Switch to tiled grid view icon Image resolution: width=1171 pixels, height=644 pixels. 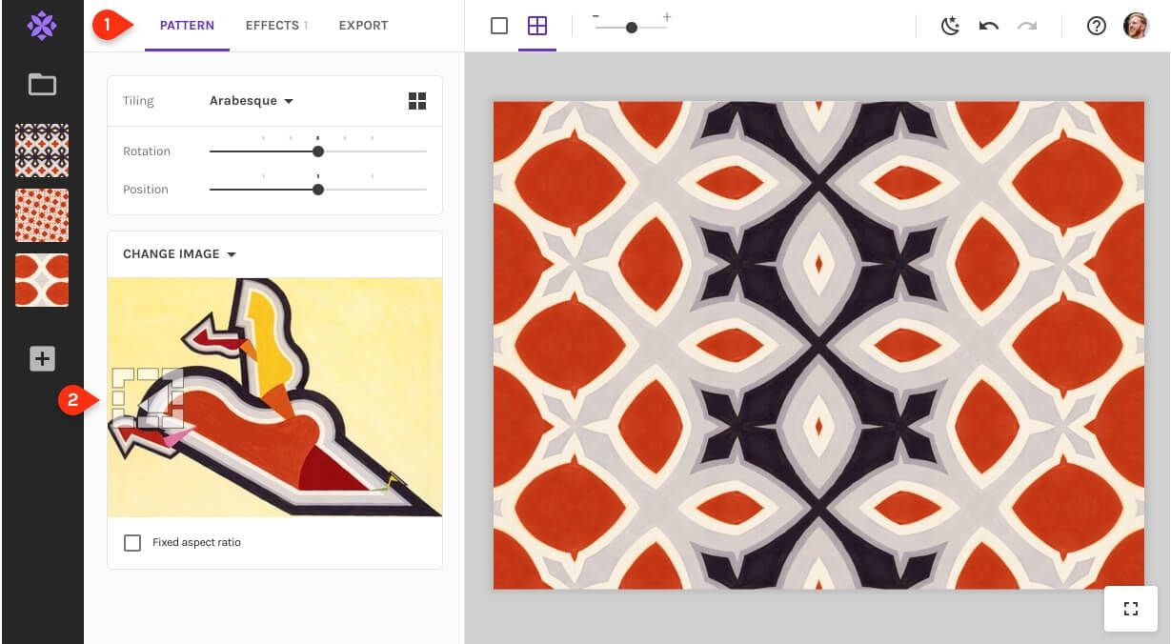click(537, 26)
